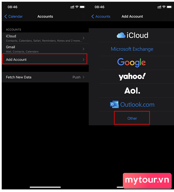Tap battery icon in left status bar
Screen dimensions: 174x192
82,7
